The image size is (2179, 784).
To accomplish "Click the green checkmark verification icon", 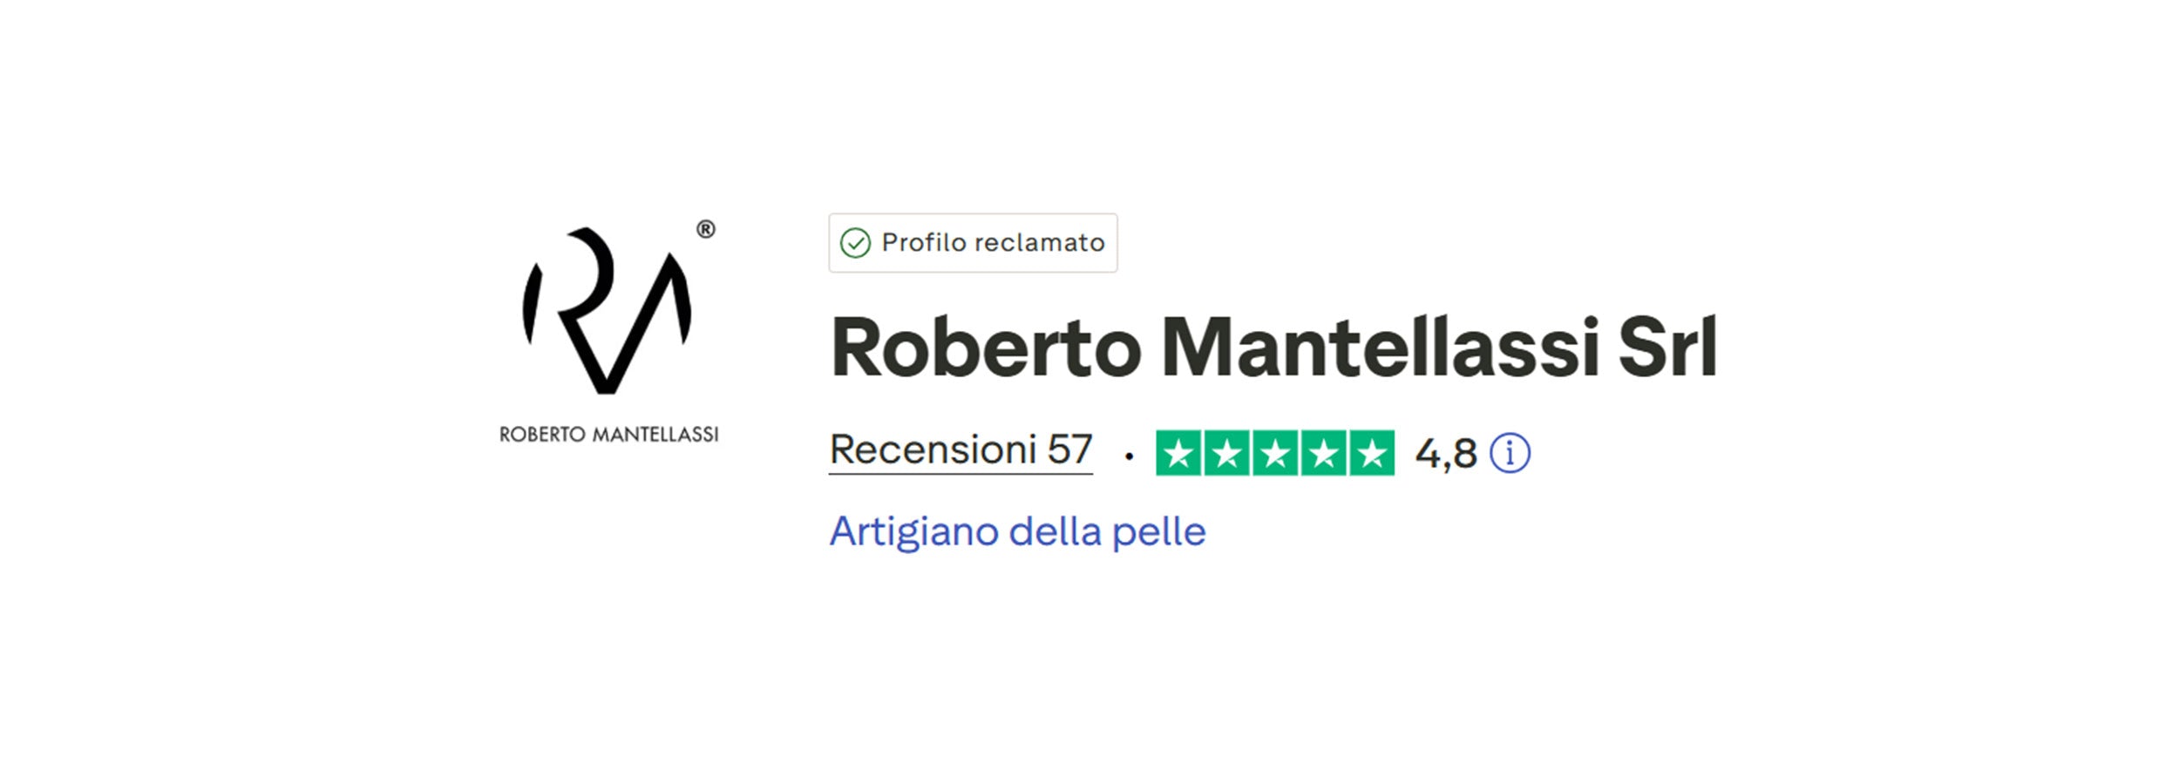I will click(x=855, y=243).
